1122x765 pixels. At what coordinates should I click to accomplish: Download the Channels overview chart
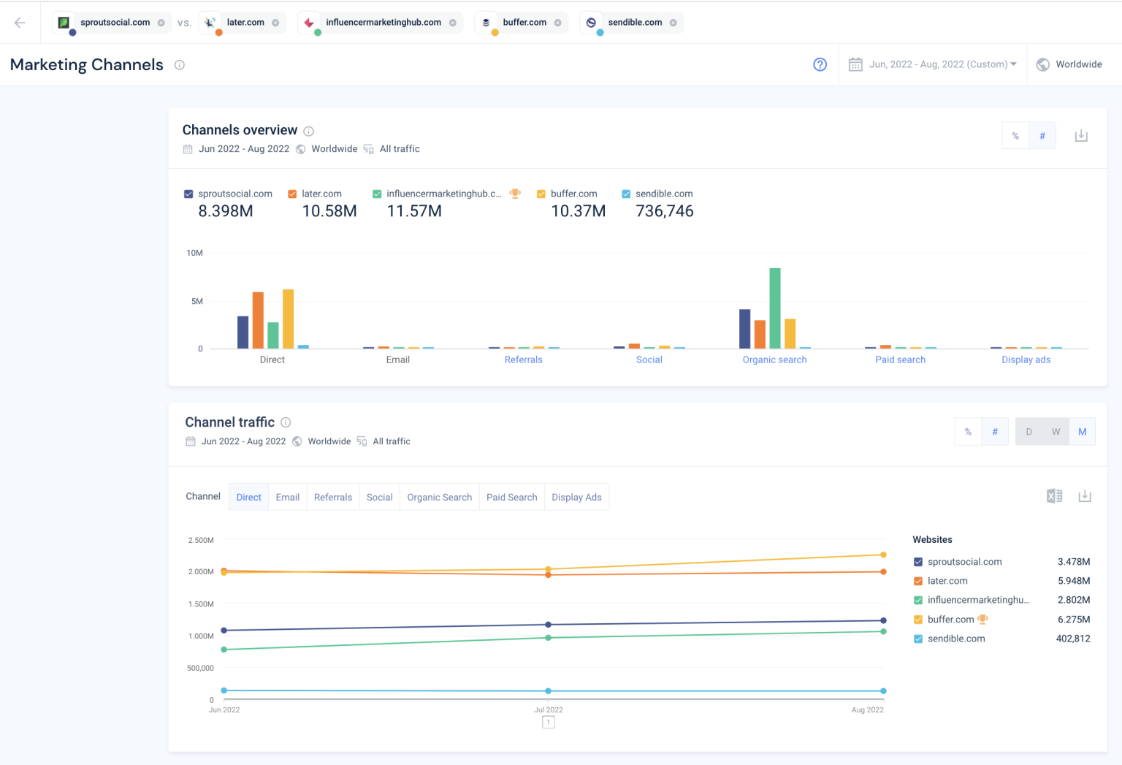pyautogui.click(x=1081, y=136)
